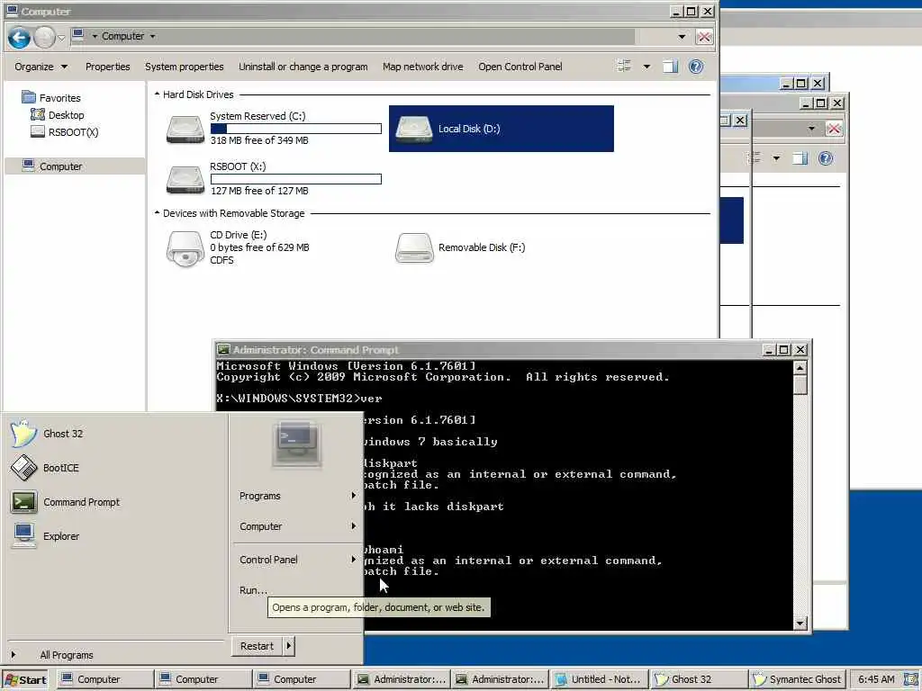922x691 pixels.
Task: Click red X icon in background Computer window
Action: pos(834,128)
